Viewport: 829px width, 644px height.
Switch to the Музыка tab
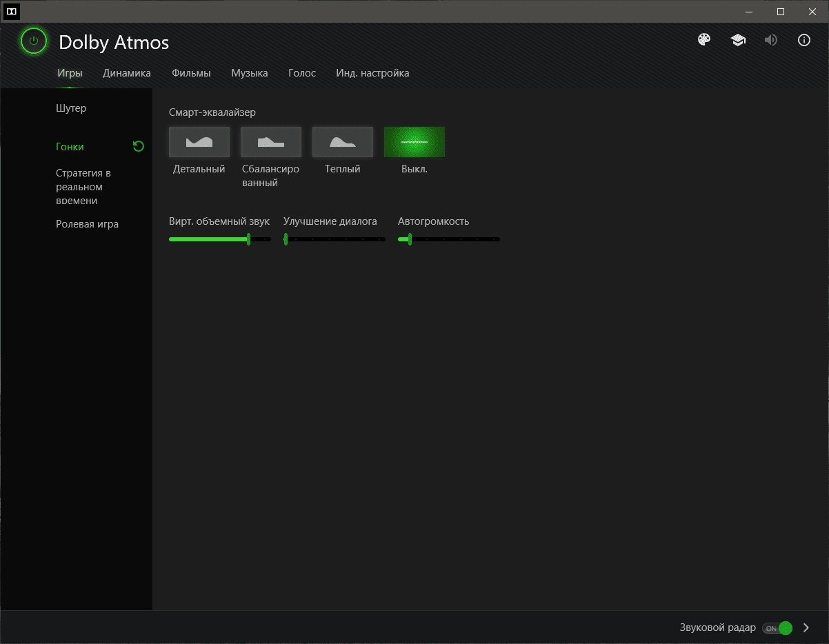[x=250, y=73]
